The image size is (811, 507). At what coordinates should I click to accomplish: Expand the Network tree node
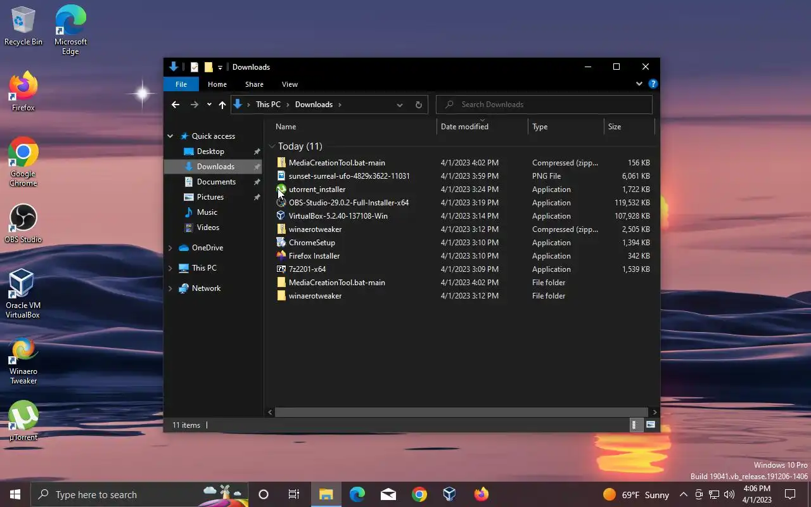pos(170,288)
